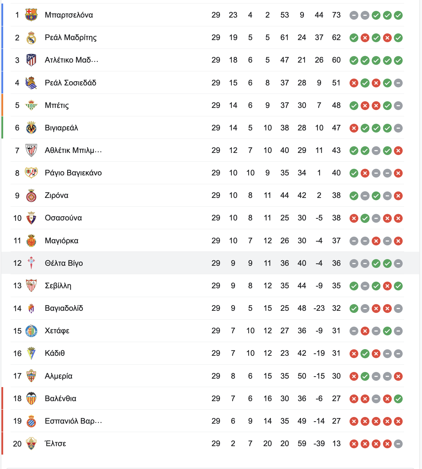Screen dimensions: 422x469
Task: Select the highlighted Θέλτα Βίγο row
Action: 210,263
